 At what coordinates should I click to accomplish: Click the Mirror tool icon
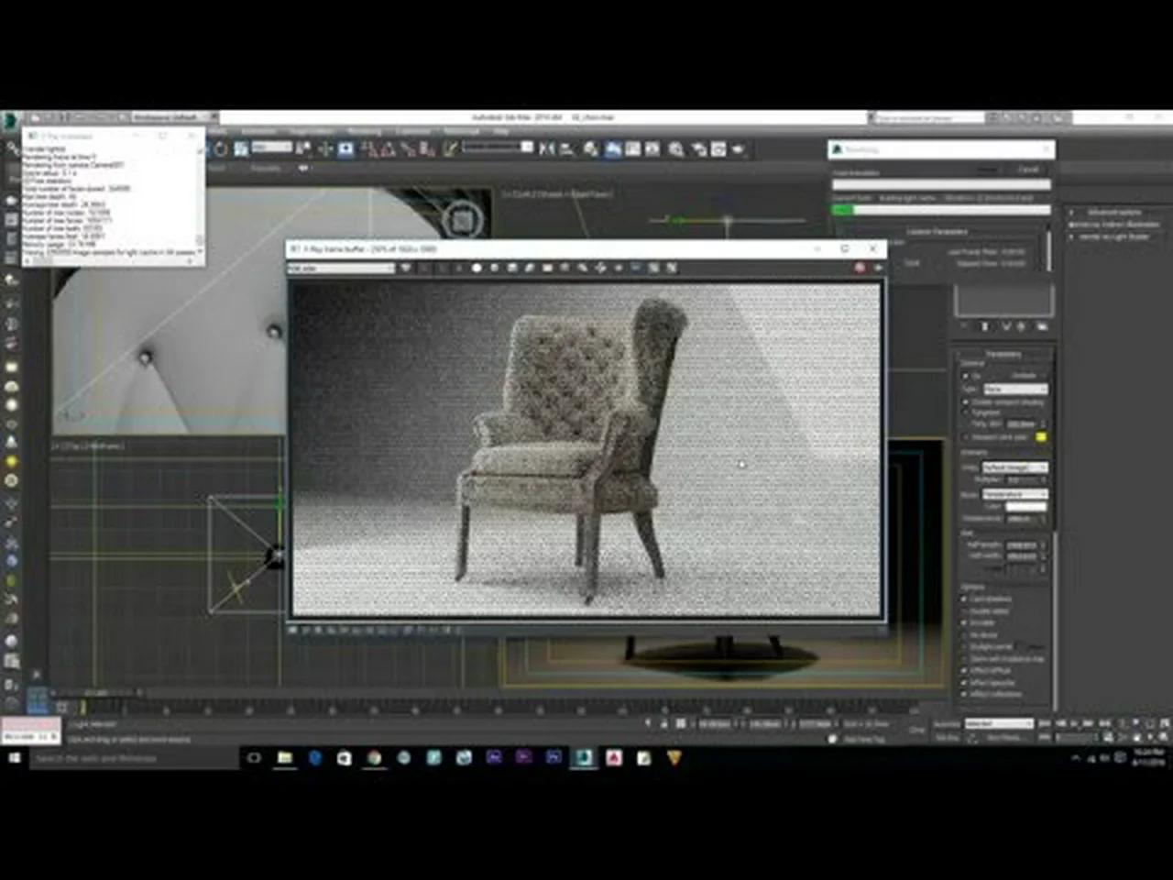[x=546, y=148]
